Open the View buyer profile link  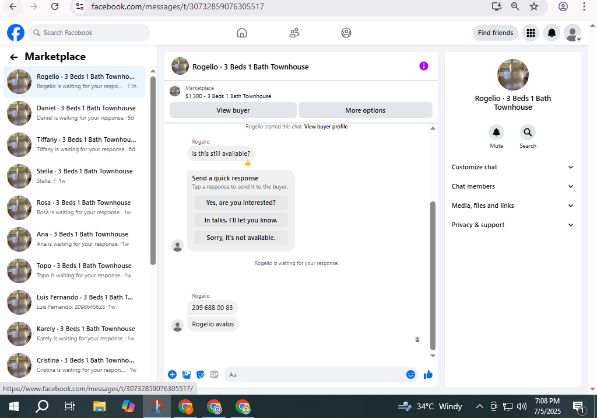tap(326, 127)
